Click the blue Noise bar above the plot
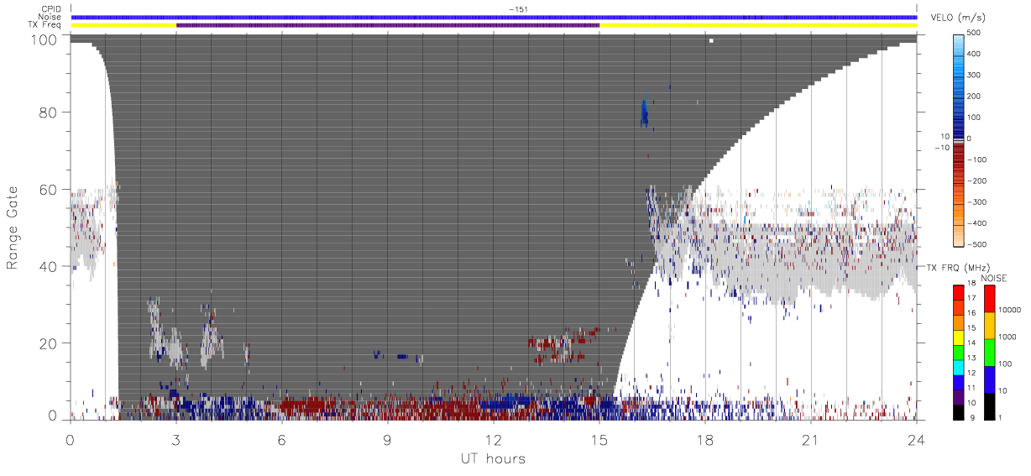Screen dimensions: 1031x476 coord(494,17)
